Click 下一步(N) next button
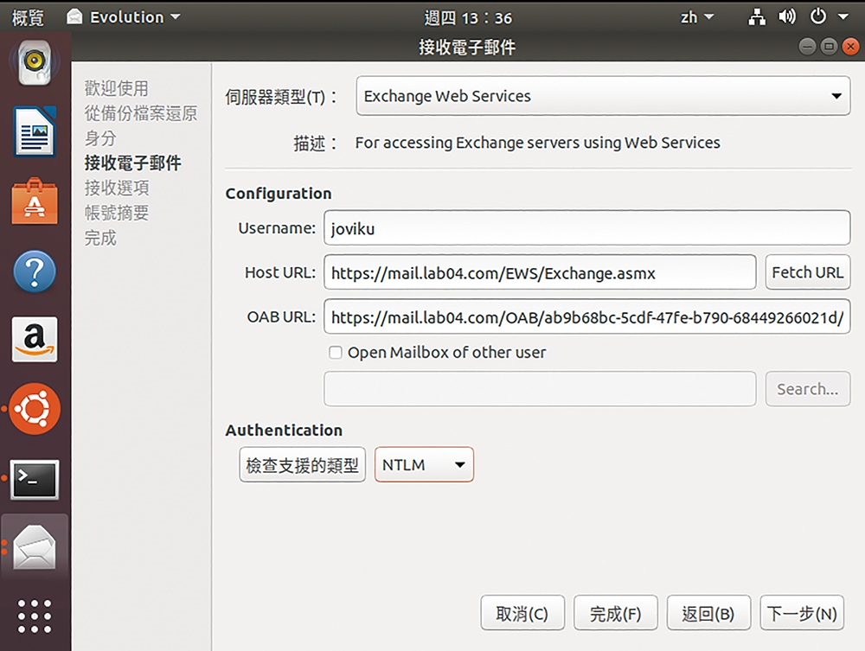Image resolution: width=865 pixels, height=651 pixels. point(802,612)
